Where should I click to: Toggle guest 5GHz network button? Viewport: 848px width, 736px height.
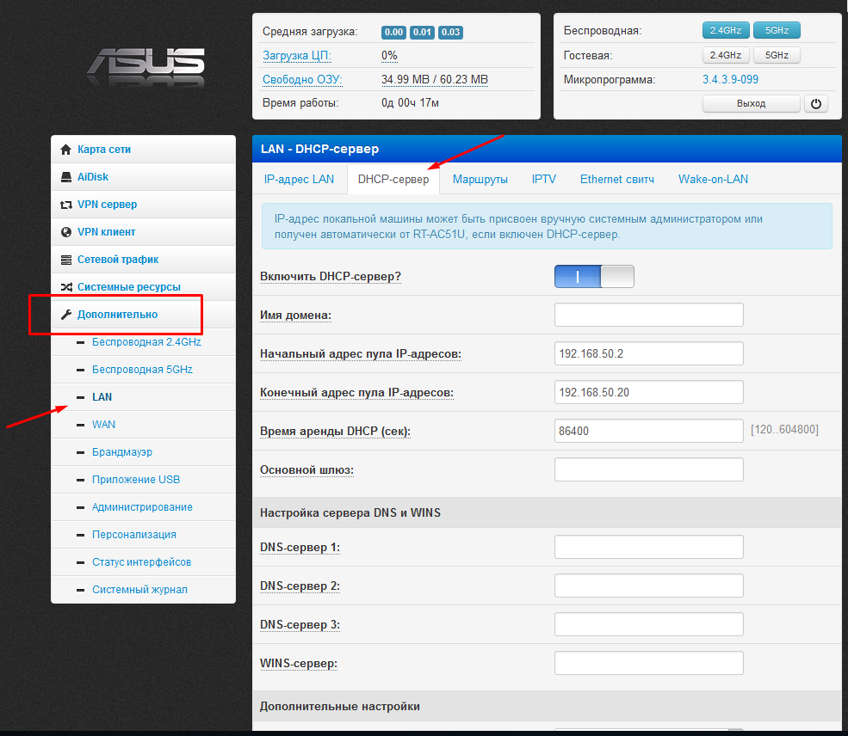(777, 55)
